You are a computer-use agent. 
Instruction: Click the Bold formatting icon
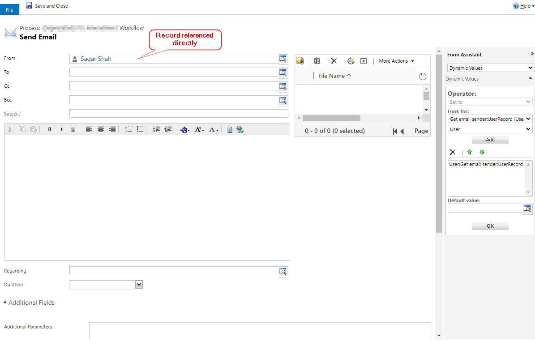50,129
